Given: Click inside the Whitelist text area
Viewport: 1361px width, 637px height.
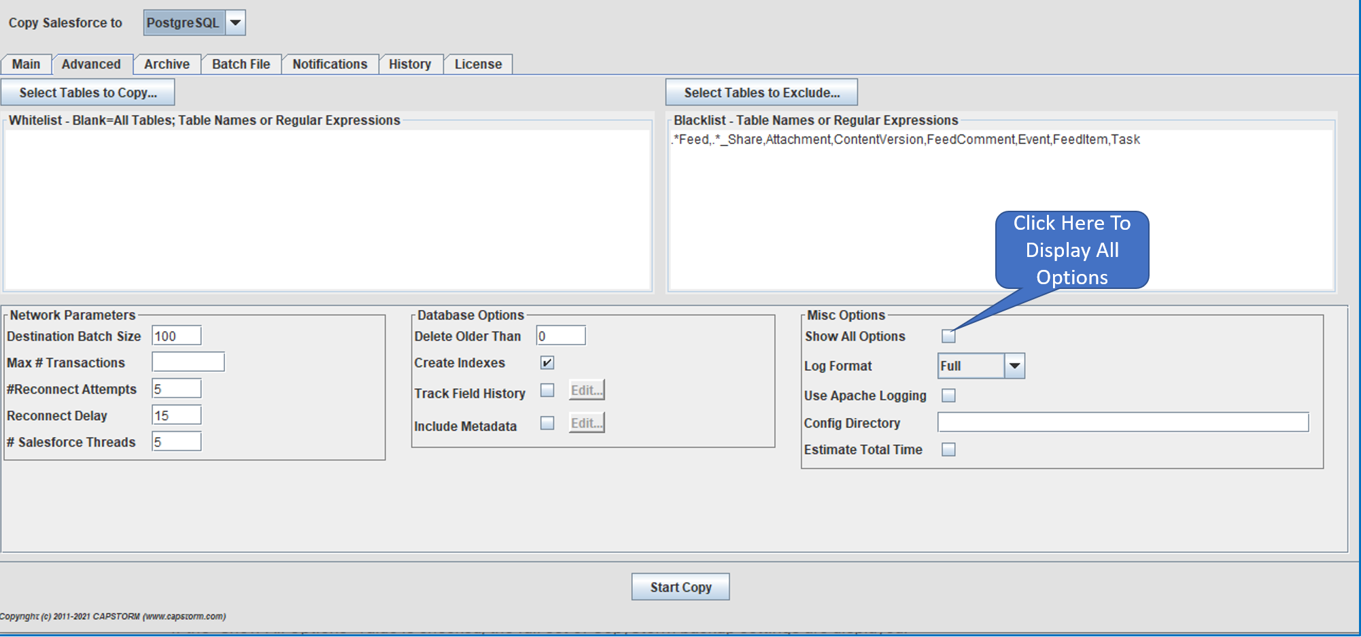Looking at the screenshot, I should [328, 209].
